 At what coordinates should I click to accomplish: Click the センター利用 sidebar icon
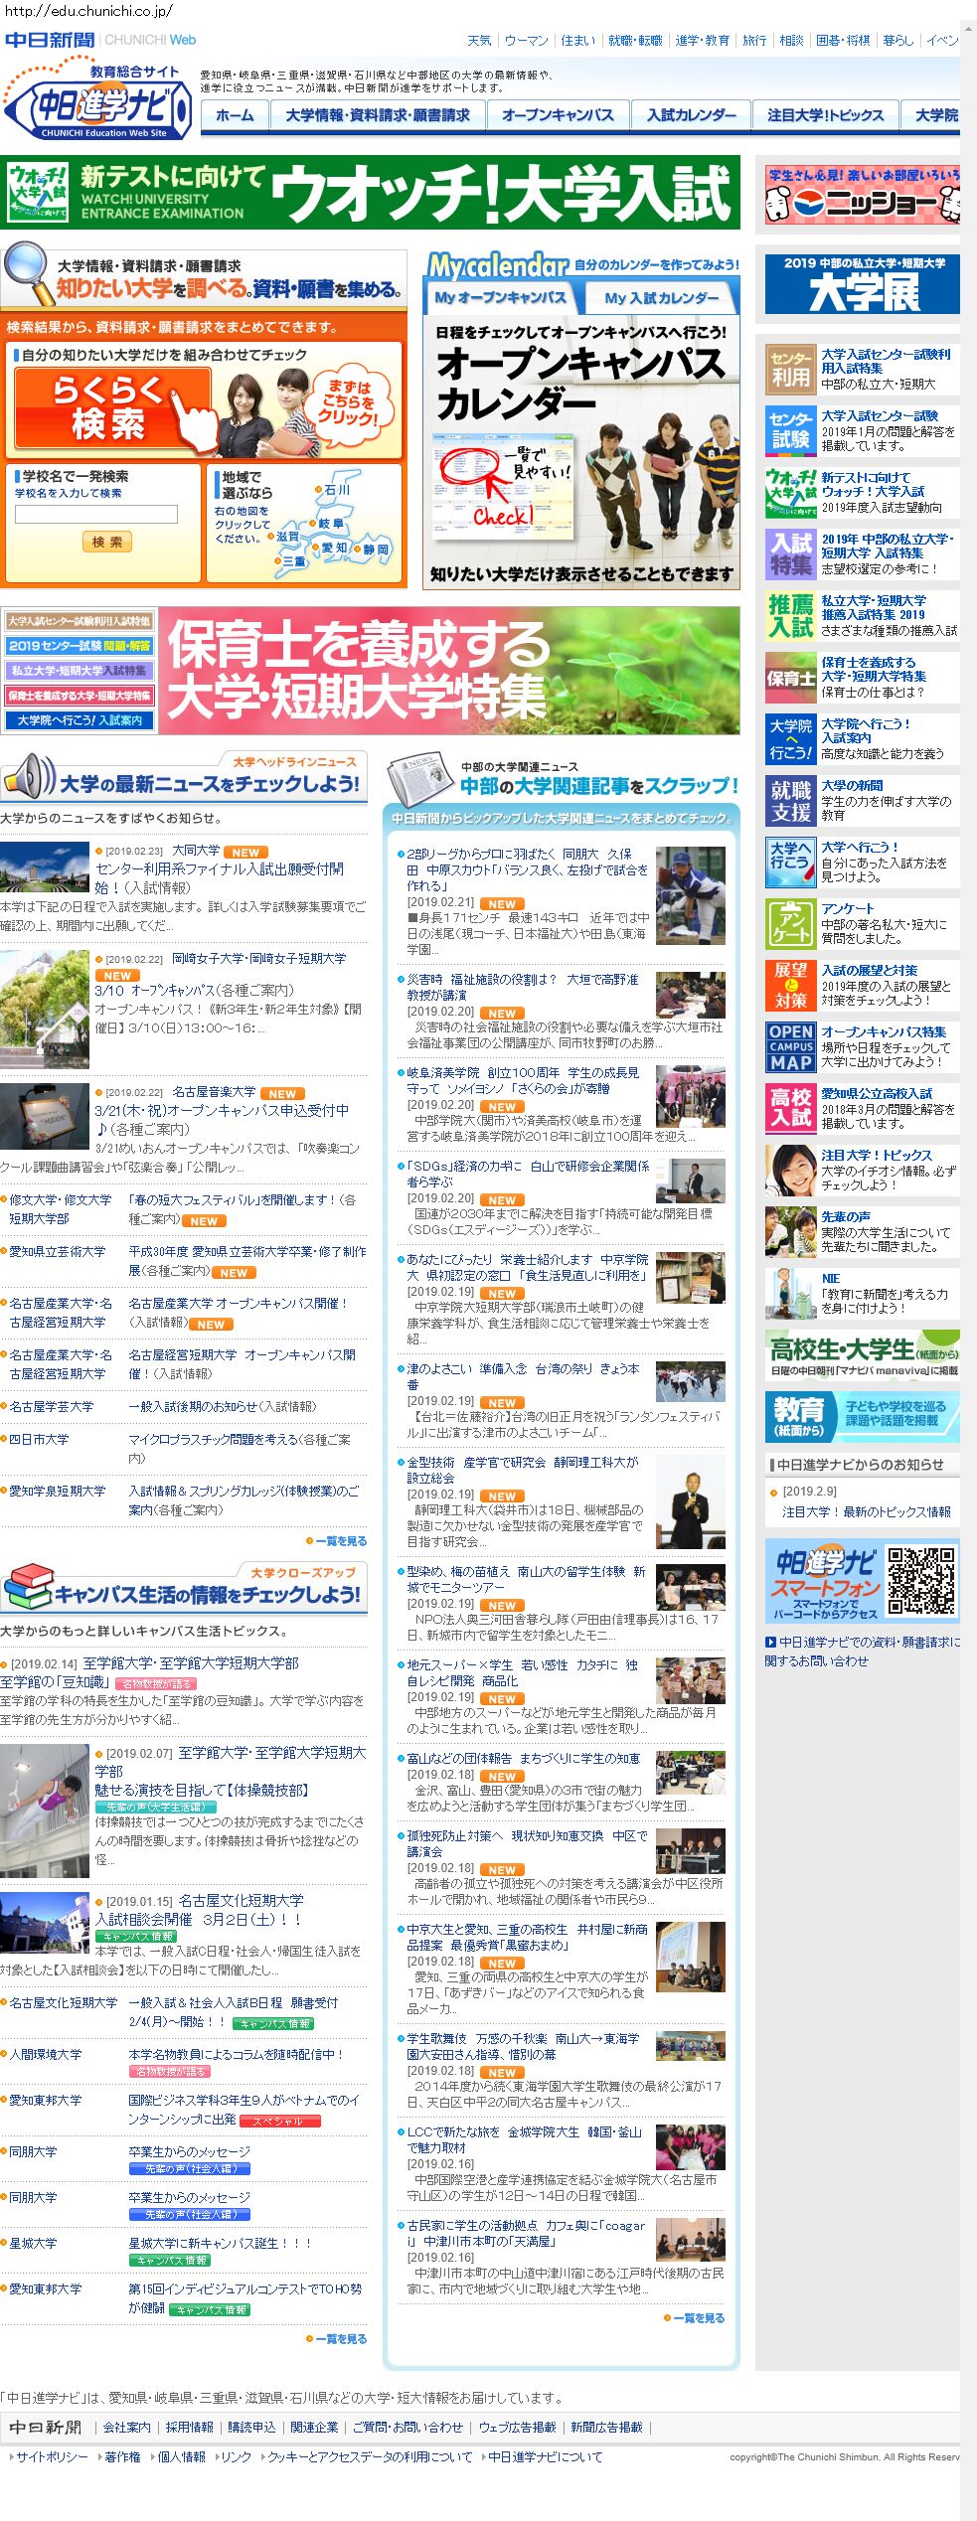coord(790,370)
